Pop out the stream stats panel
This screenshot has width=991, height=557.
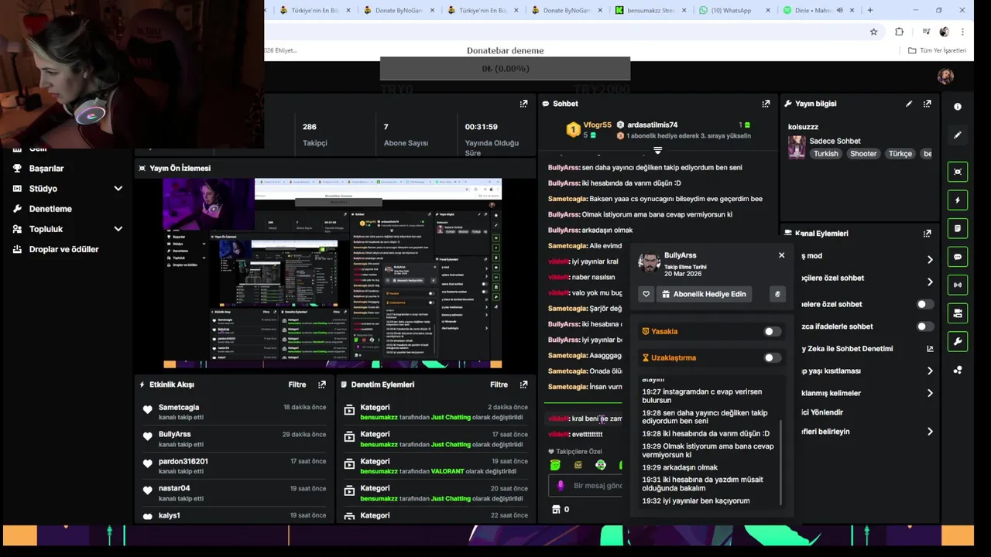(523, 104)
